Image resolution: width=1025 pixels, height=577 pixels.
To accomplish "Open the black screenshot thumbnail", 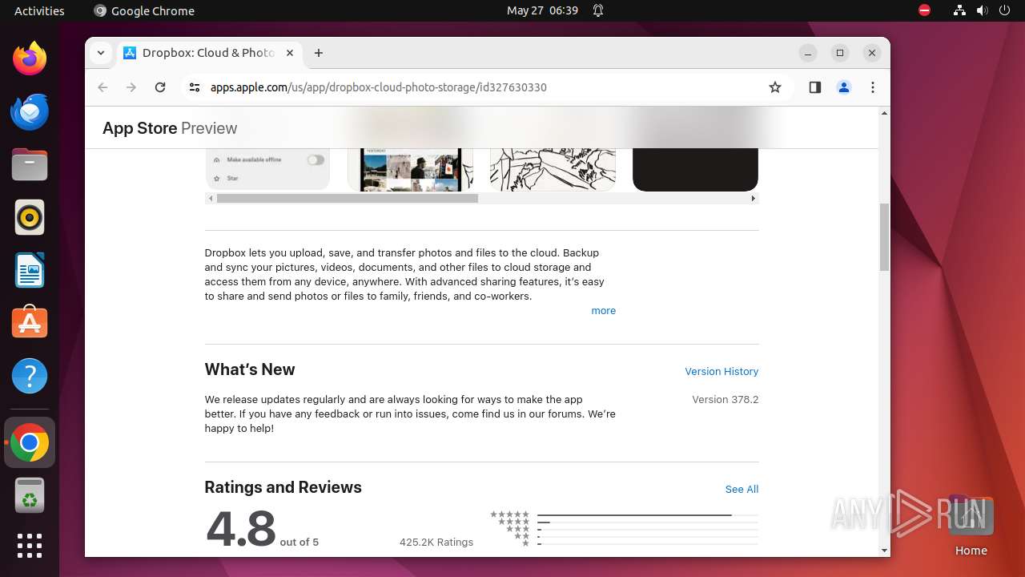I will [x=695, y=169].
